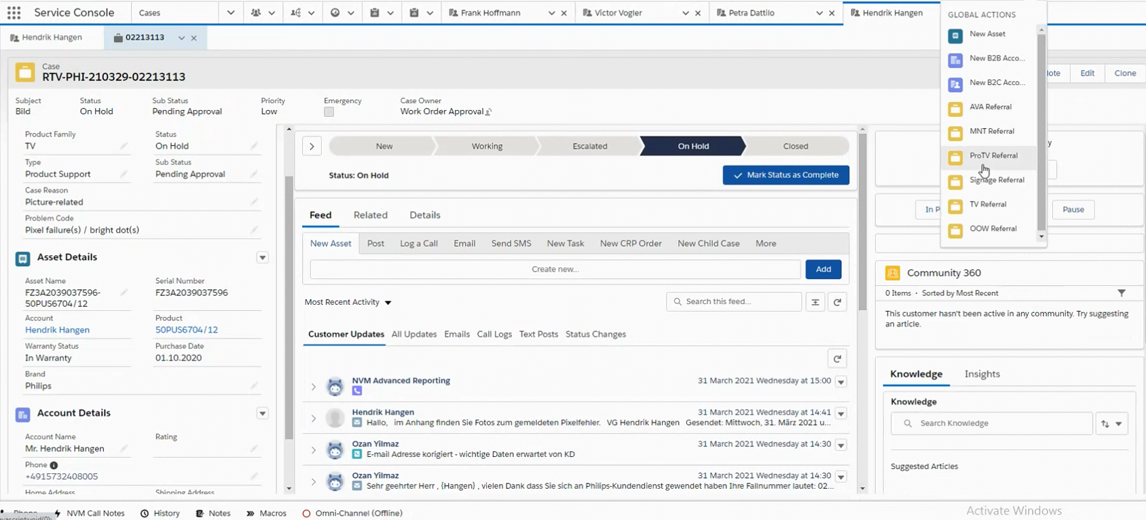Screen dimensions: 1146x520
Task: Click the info icon next to Phone label
Action: [x=54, y=465]
